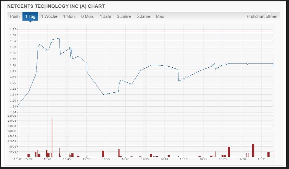The width and height of the screenshot is (289, 169).
Task: Click the 16:35 time axis label
Action: (x=261, y=159)
